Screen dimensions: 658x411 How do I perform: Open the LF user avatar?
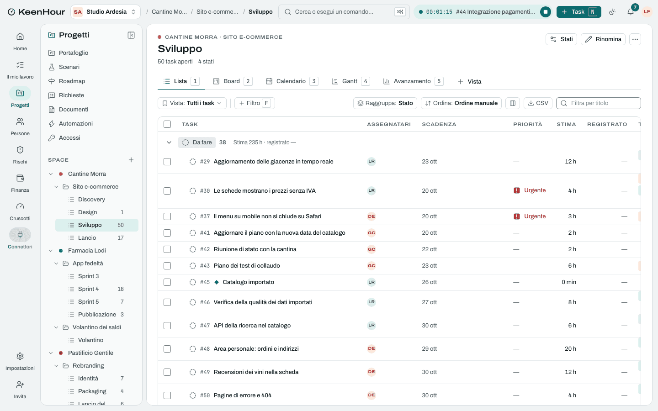click(647, 12)
